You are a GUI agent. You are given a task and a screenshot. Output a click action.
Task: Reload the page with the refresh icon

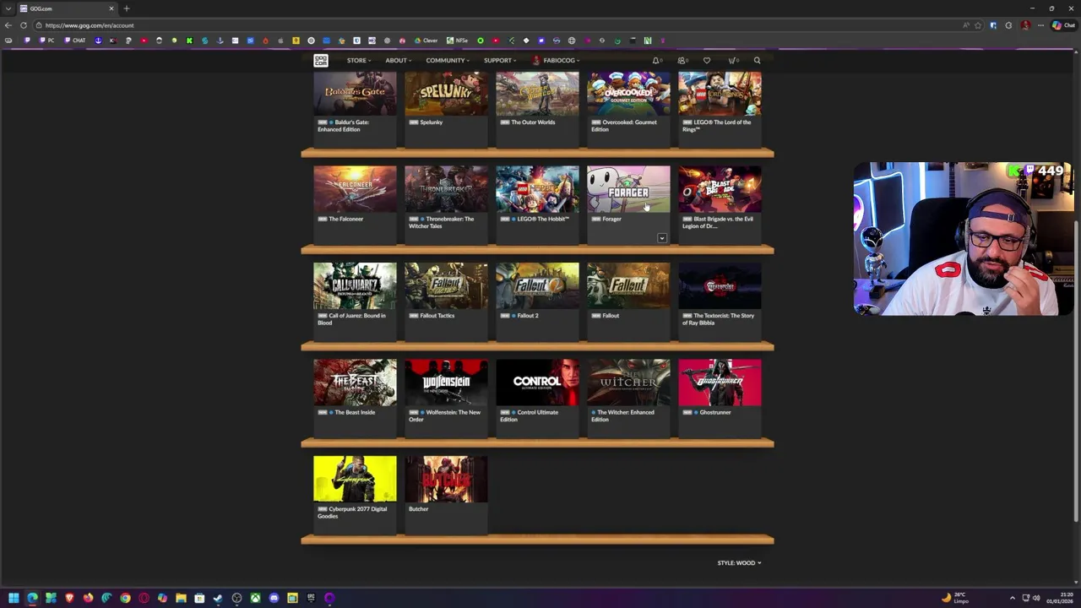[x=24, y=25]
